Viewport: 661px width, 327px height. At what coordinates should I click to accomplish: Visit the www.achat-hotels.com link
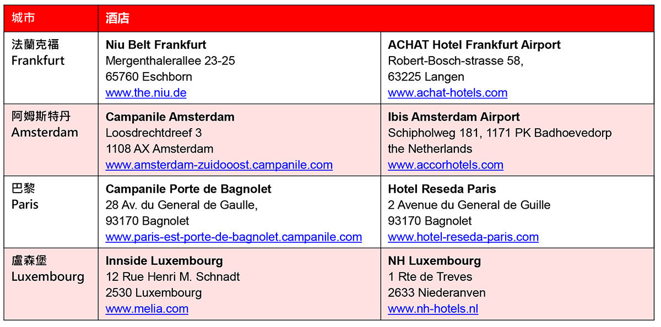pos(447,93)
